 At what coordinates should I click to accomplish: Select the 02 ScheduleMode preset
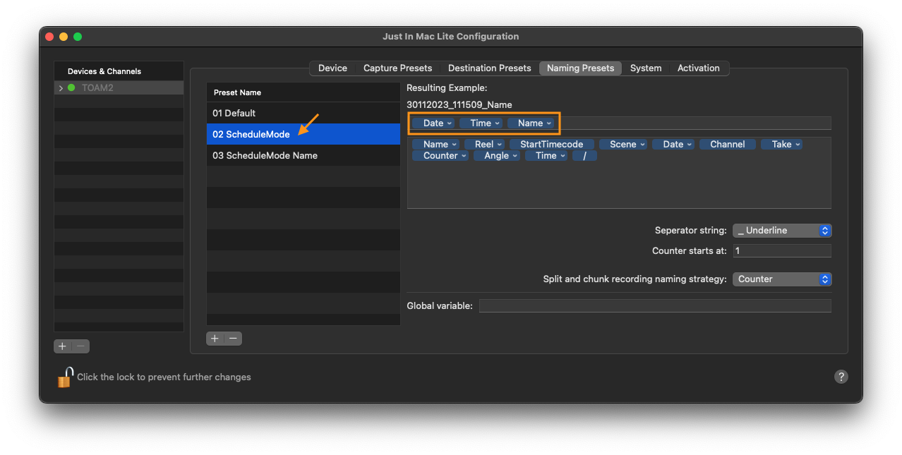tap(303, 134)
